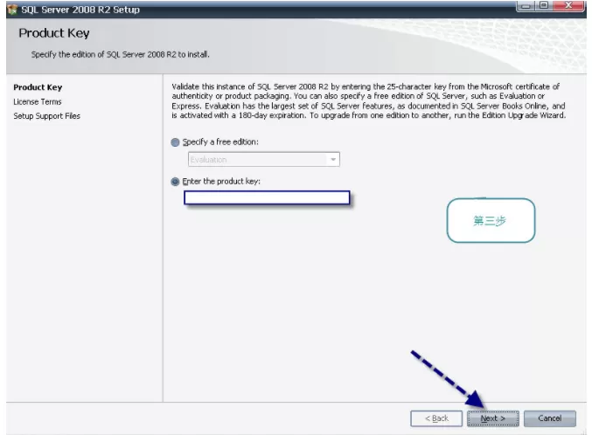Viewport: 592px width, 435px height.
Task: Select the 'Enter the product key' radio button
Action: tap(175, 182)
